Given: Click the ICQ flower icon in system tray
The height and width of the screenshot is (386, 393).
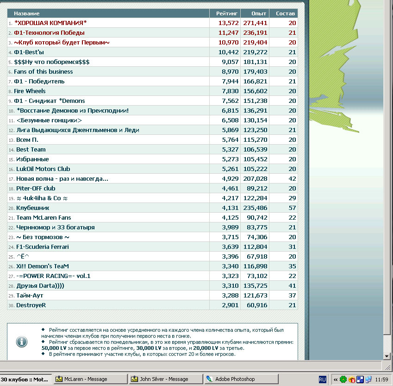Looking at the screenshot, I should (343, 379).
